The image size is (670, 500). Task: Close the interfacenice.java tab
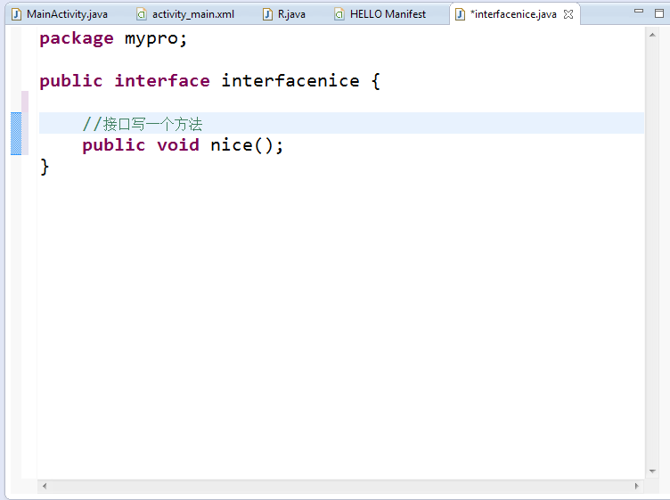click(568, 14)
